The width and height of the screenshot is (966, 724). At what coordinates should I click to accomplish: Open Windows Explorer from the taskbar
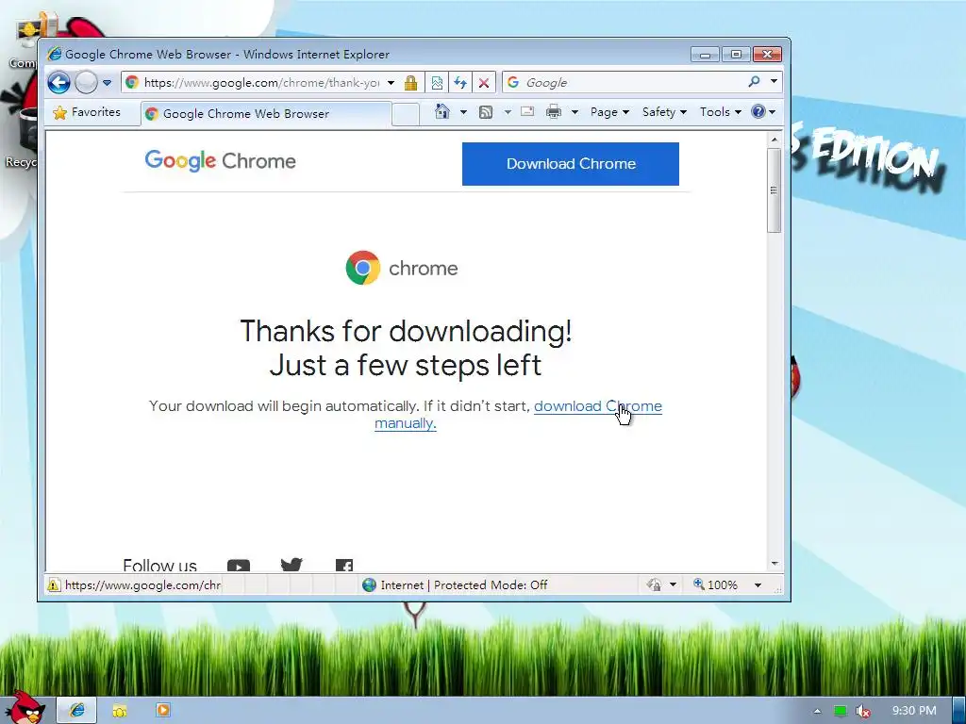120,711
